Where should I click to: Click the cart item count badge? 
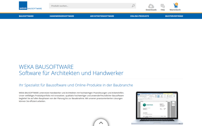(176, 4)
